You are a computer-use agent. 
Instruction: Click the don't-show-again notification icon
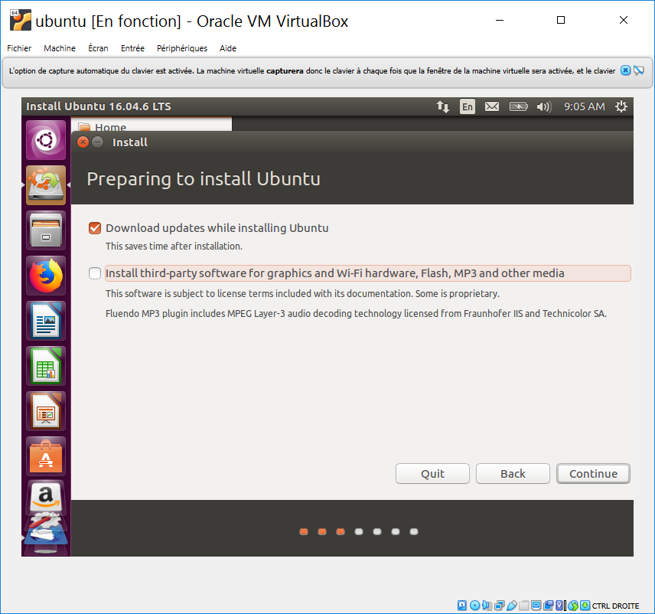[x=639, y=70]
